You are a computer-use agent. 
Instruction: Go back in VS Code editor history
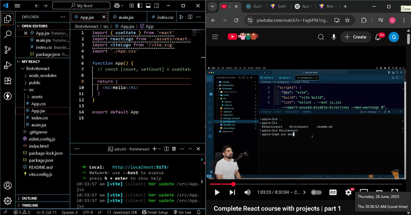click(x=37, y=6)
